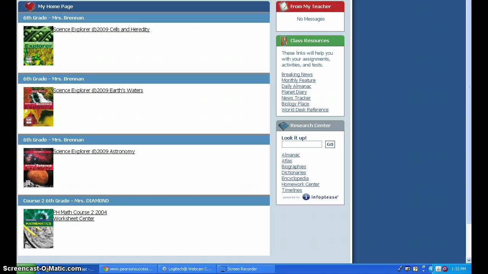Image resolution: width=488 pixels, height=274 pixels.
Task: Click the page scrollbar down arrow
Action: [x=469, y=260]
